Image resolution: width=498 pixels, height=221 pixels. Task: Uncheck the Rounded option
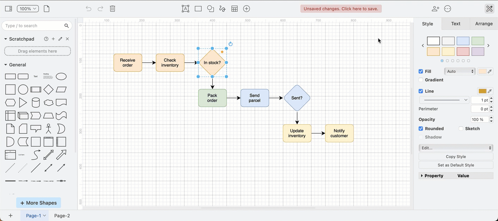pyautogui.click(x=421, y=129)
